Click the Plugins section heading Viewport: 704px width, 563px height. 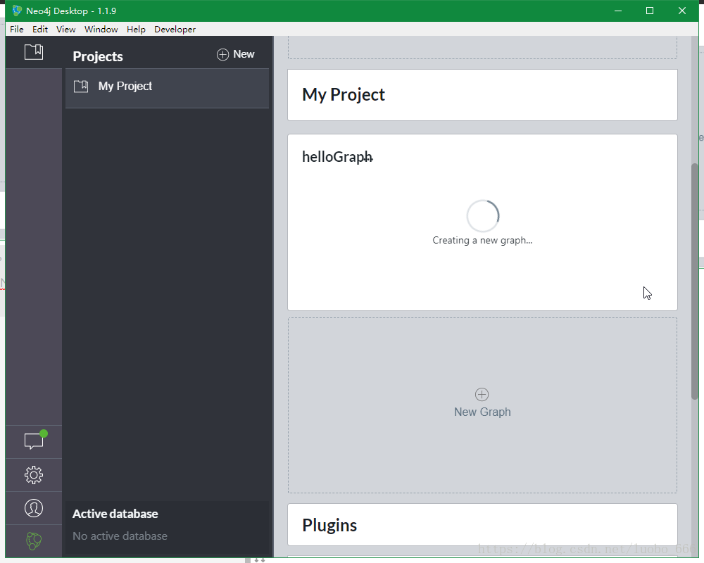tap(329, 525)
